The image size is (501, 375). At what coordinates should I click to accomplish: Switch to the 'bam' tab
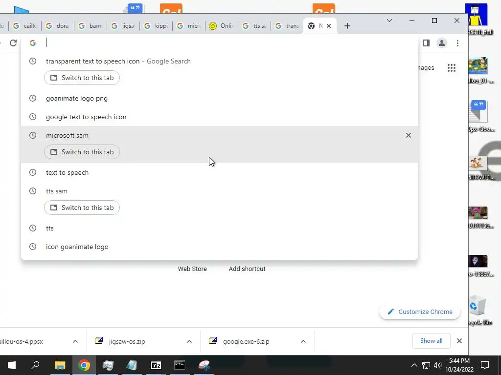click(x=91, y=26)
